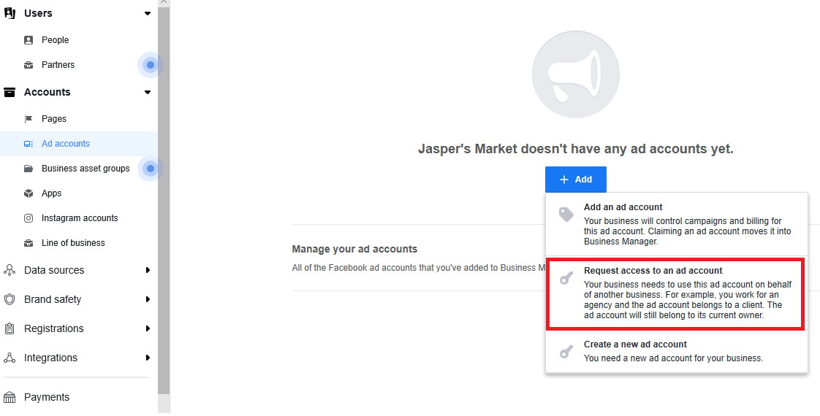
Task: Click the Brand safety shield icon
Action: point(10,300)
